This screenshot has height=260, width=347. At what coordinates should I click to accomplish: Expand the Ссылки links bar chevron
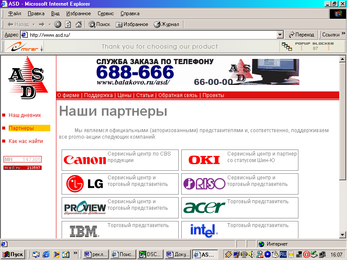coord(343,33)
